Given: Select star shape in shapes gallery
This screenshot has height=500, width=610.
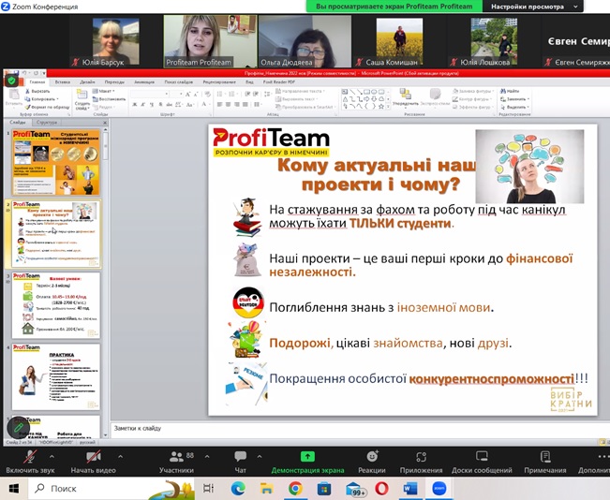Looking at the screenshot, I should point(380,106).
